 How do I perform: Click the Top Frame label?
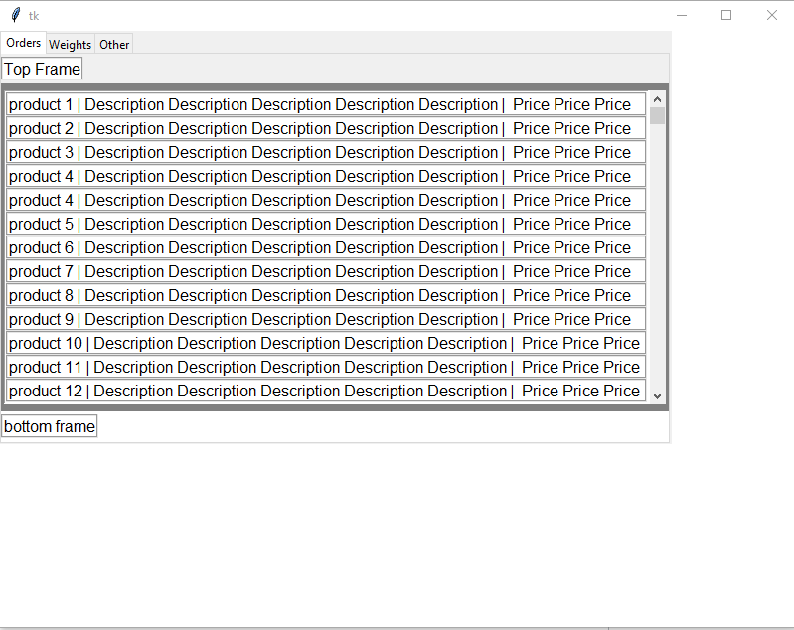pyautogui.click(x=42, y=69)
